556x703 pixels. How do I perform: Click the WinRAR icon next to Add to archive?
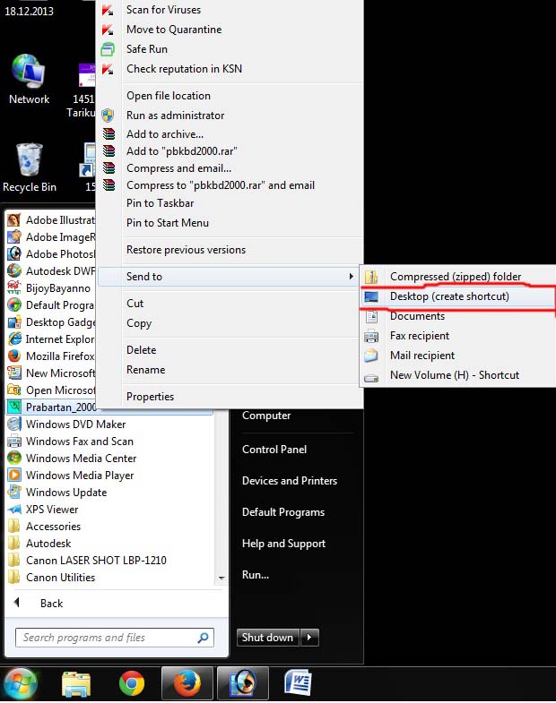tap(109, 134)
